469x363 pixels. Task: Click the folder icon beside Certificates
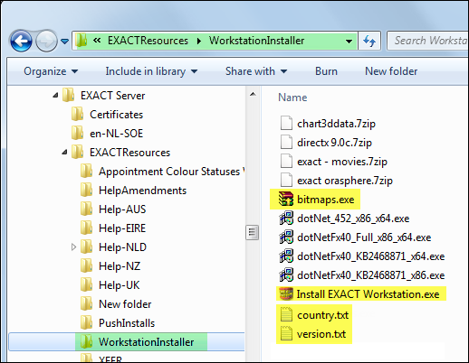click(x=78, y=114)
